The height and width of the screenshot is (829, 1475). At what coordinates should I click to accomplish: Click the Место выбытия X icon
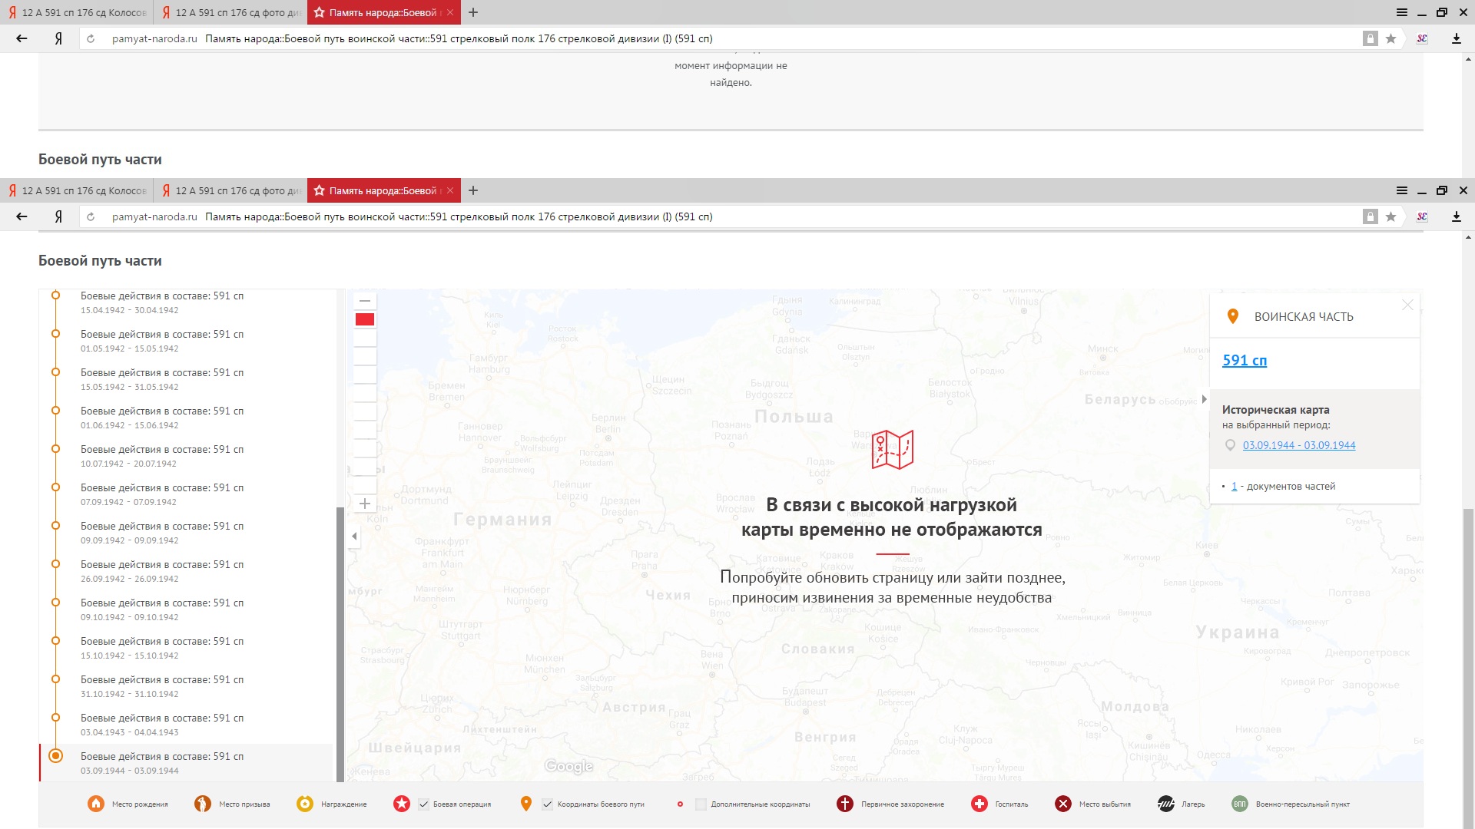click(1062, 804)
